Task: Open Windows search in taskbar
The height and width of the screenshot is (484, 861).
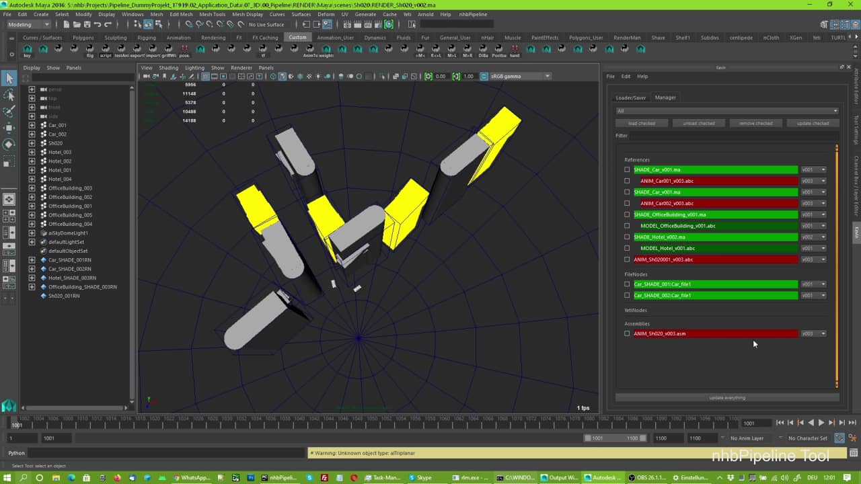Action: pos(24,477)
